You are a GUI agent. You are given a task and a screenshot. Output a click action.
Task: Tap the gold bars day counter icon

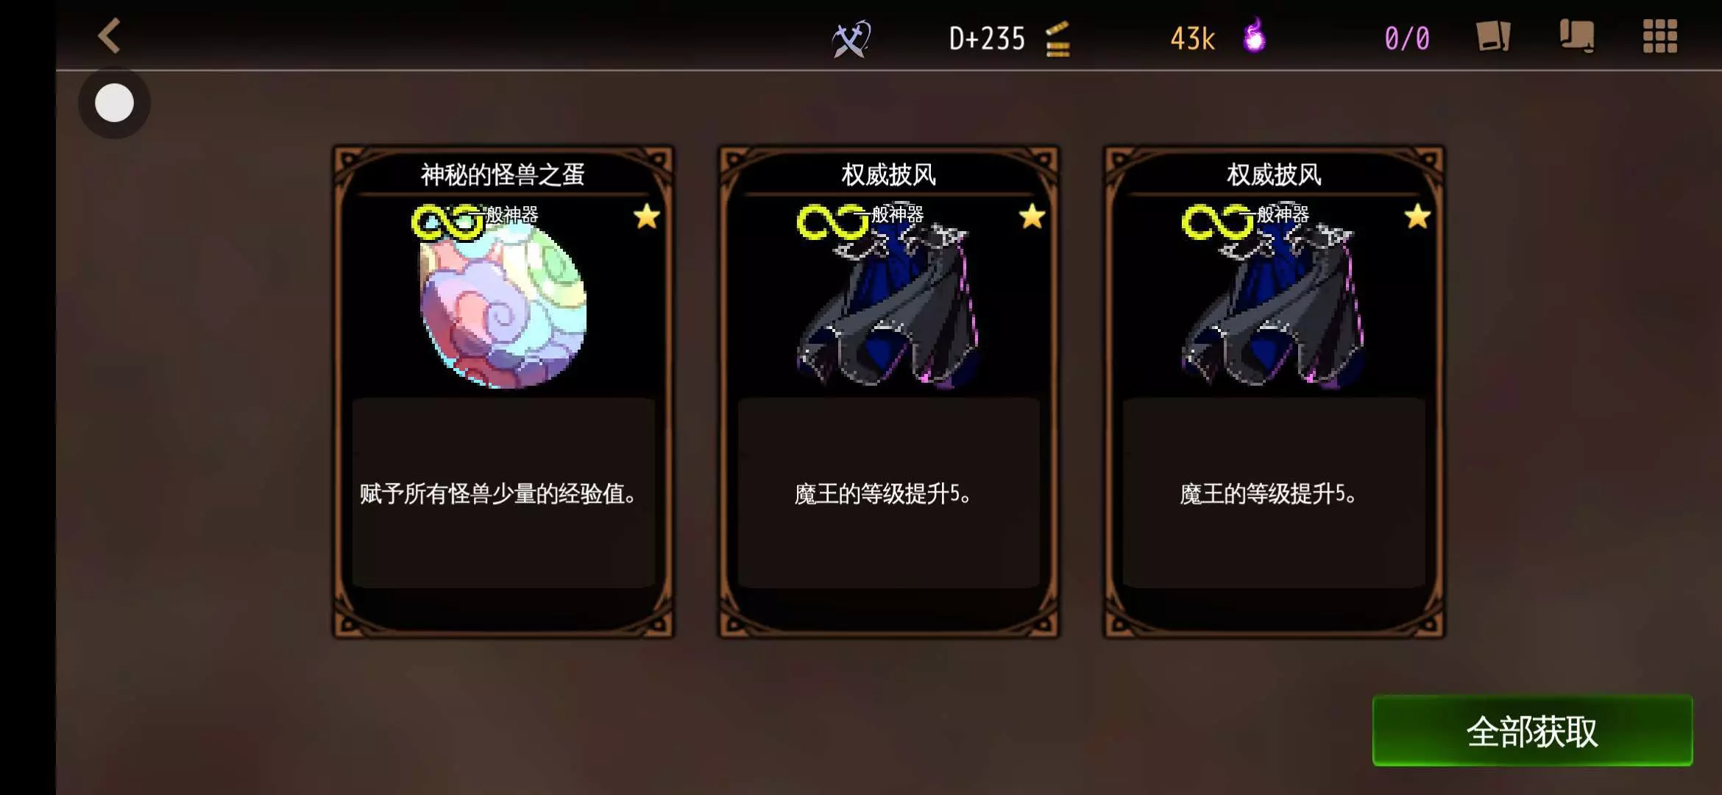pos(1057,39)
